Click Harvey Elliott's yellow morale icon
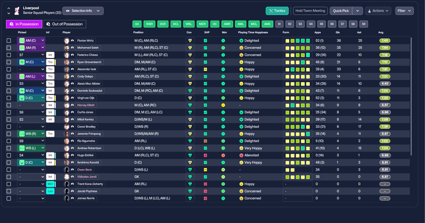This screenshot has height=223, width=425. (223, 105)
